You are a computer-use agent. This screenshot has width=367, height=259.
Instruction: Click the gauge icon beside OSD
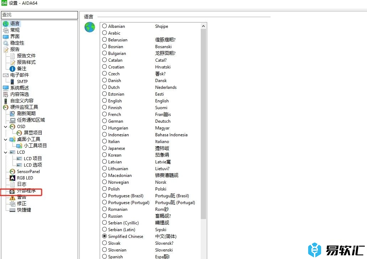coord(12,127)
